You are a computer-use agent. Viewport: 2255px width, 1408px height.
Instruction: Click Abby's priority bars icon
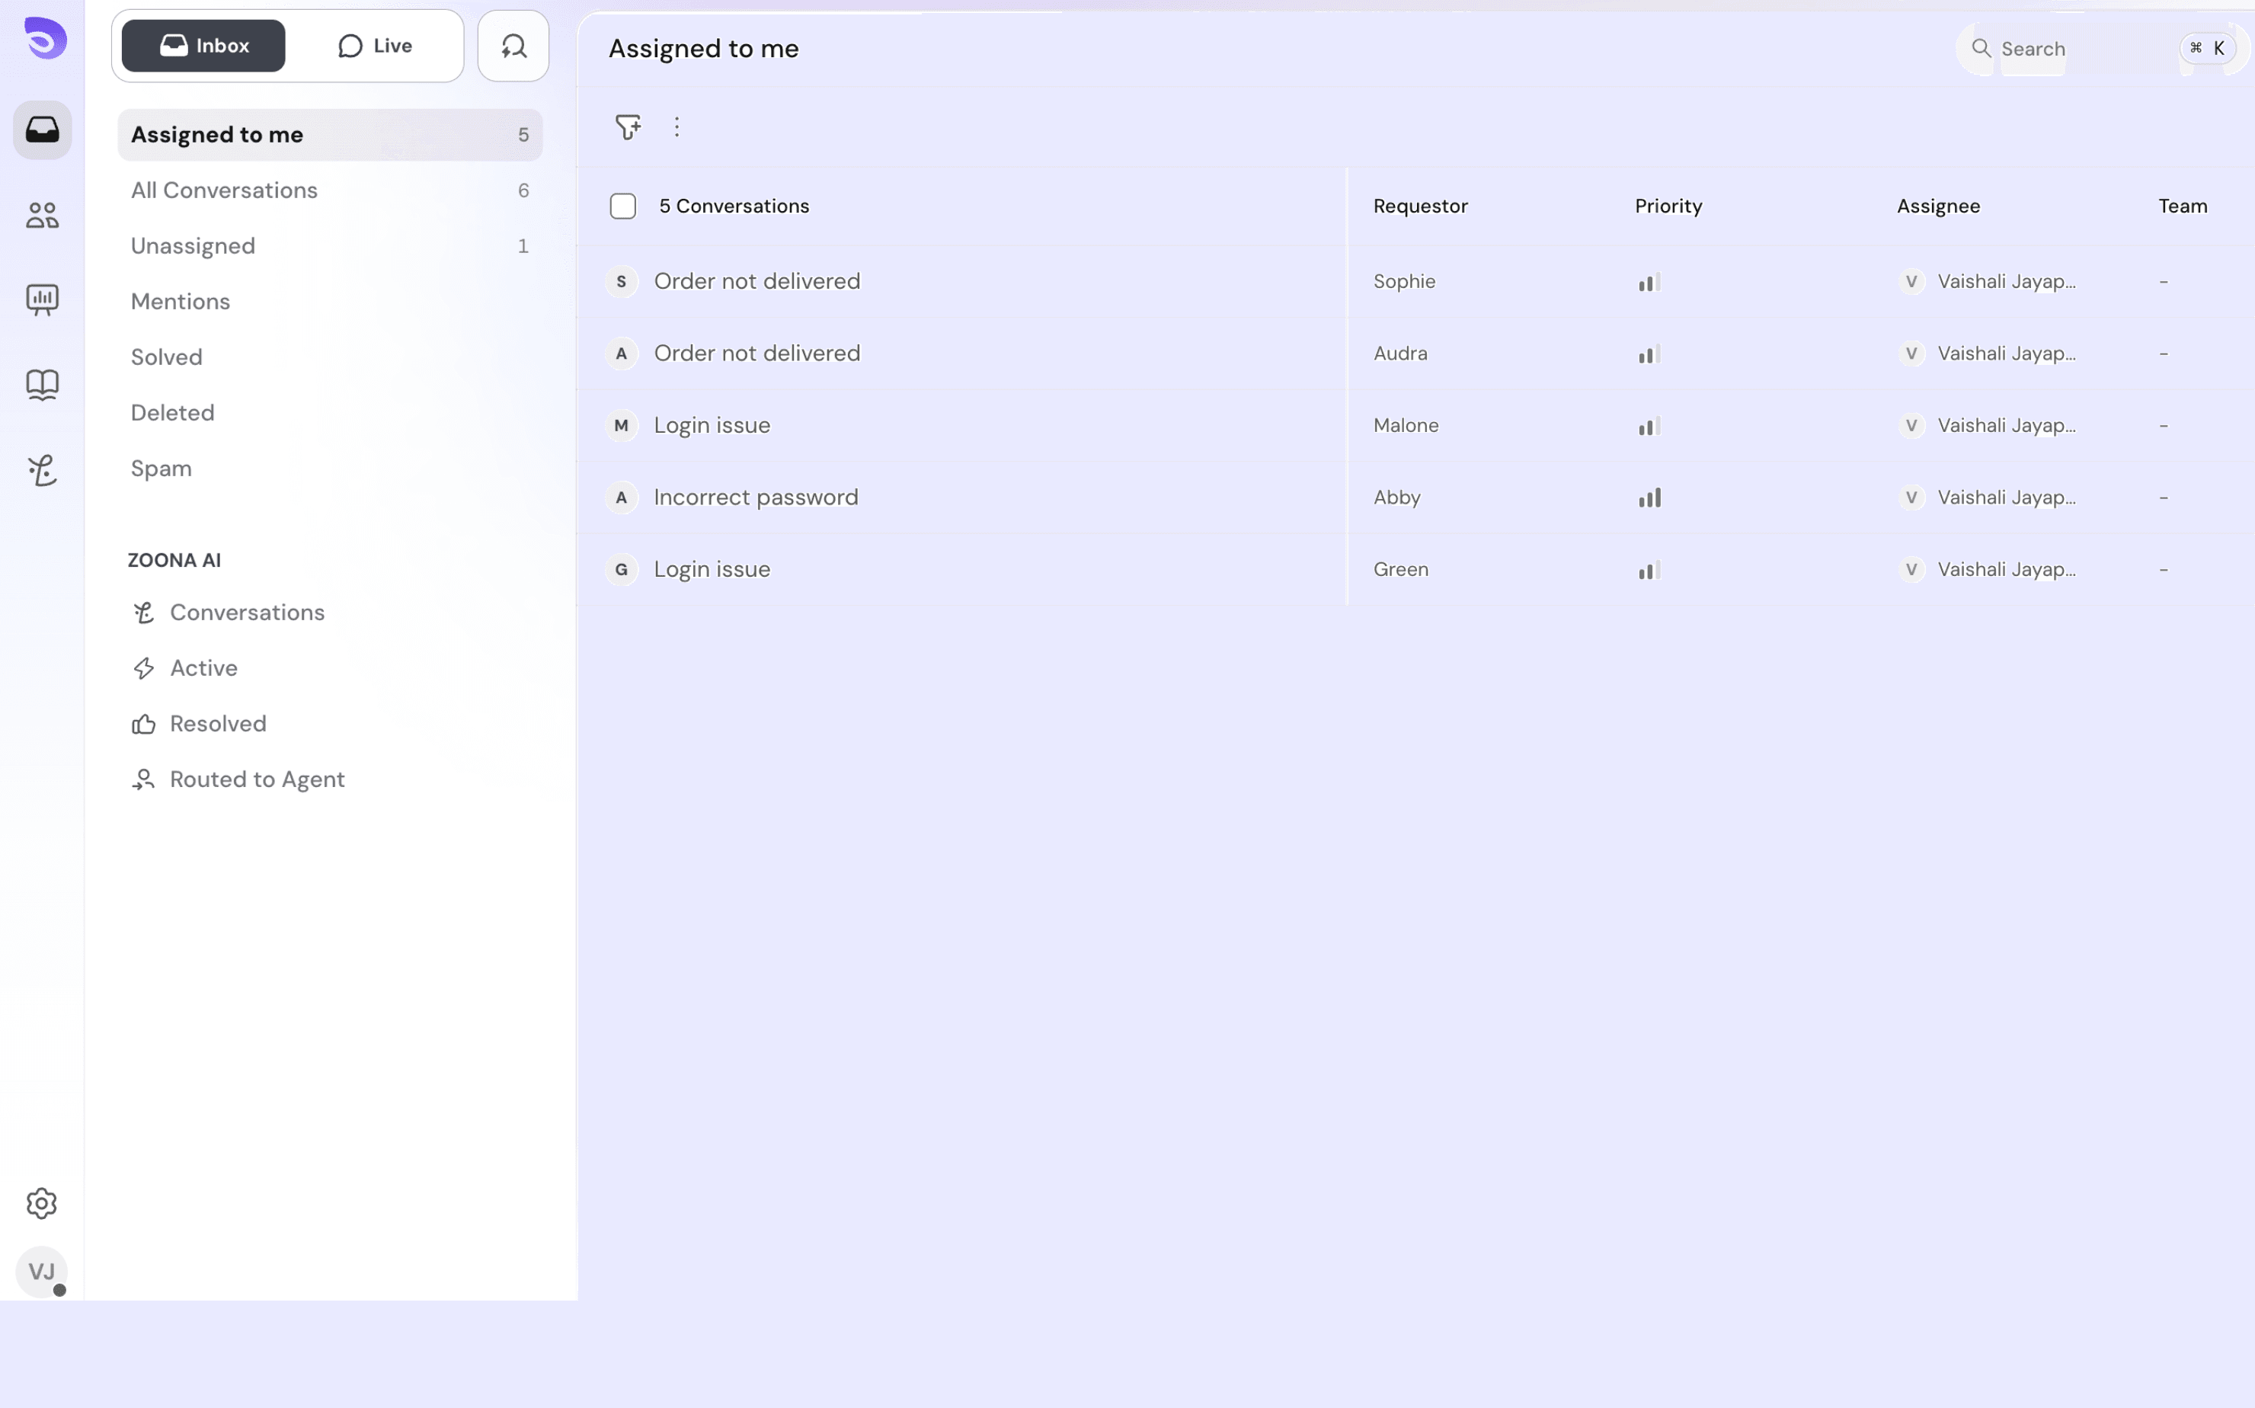pyautogui.click(x=1649, y=498)
